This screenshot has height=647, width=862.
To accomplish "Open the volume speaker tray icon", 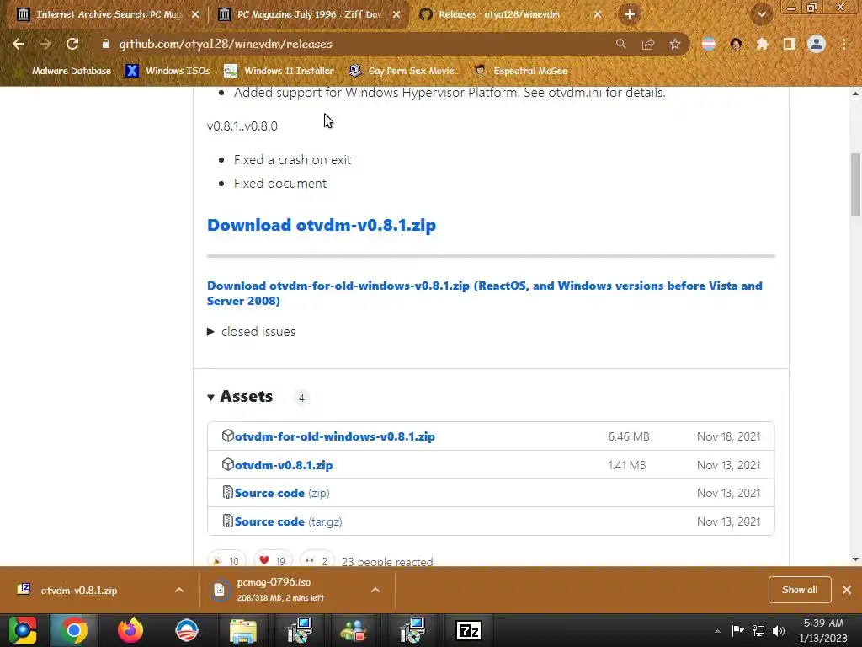I will click(x=779, y=631).
